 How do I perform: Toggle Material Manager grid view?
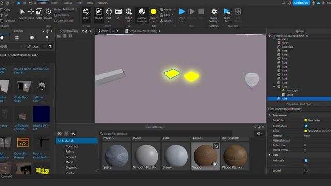(x=259, y=133)
